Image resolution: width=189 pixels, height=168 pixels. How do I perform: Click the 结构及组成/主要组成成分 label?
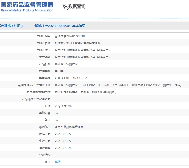34,85
